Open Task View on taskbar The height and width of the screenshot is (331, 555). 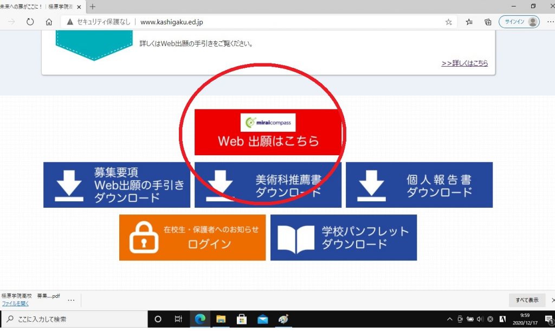[178, 319]
